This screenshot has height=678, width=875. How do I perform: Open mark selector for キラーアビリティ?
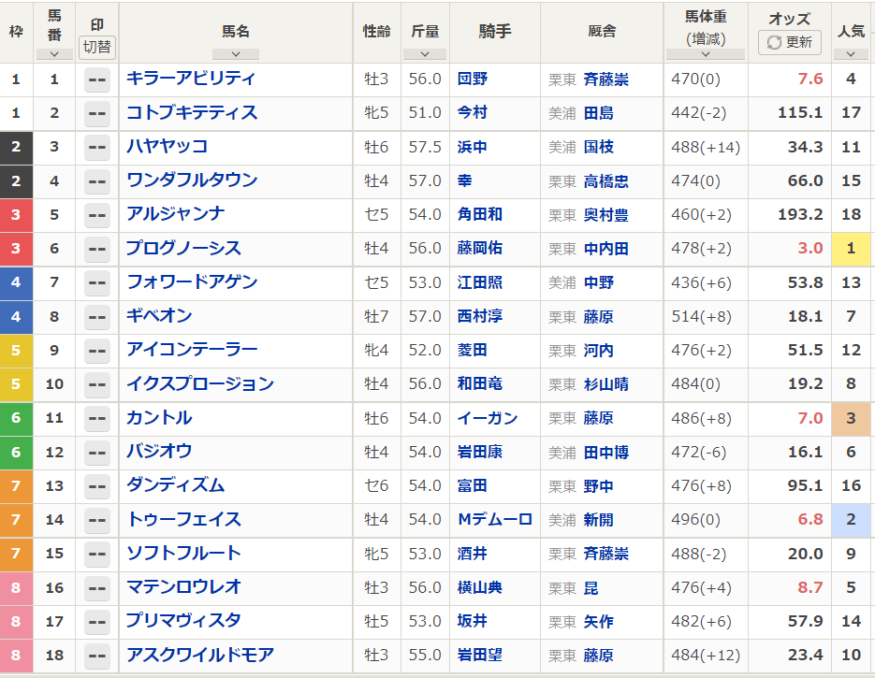point(97,79)
